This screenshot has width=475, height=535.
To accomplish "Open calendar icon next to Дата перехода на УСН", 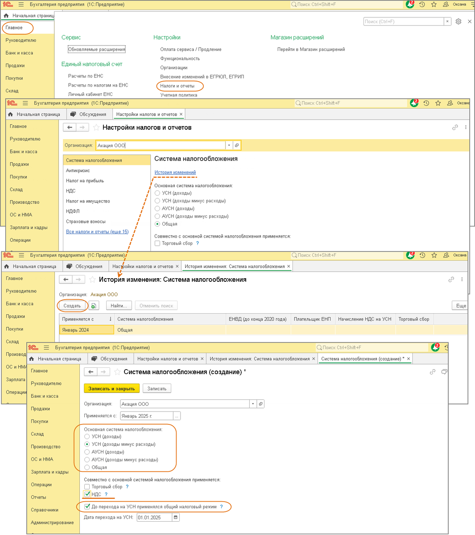I will pos(176,518).
